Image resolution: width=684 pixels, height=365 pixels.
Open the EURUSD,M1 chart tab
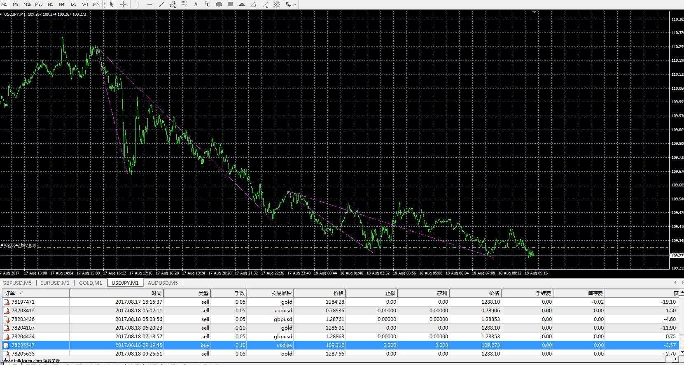(55, 283)
